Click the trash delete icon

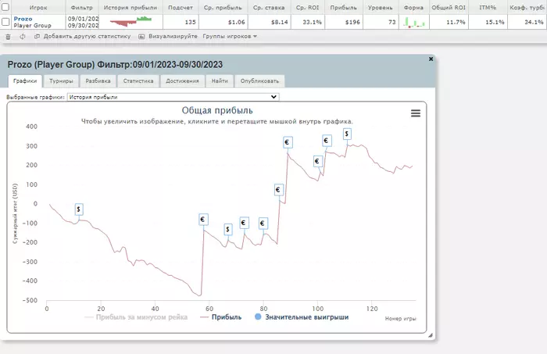point(8,37)
